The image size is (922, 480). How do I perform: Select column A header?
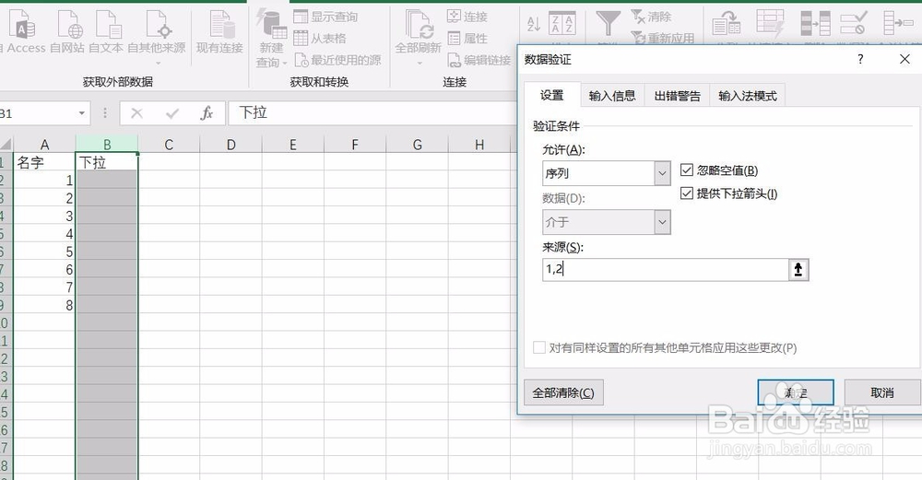coord(44,145)
